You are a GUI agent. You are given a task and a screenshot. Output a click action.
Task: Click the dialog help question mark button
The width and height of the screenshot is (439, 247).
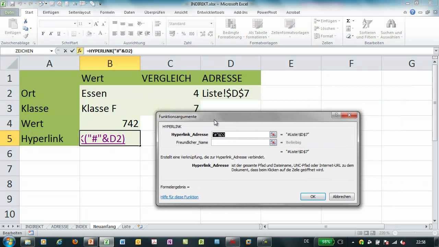[336, 115]
